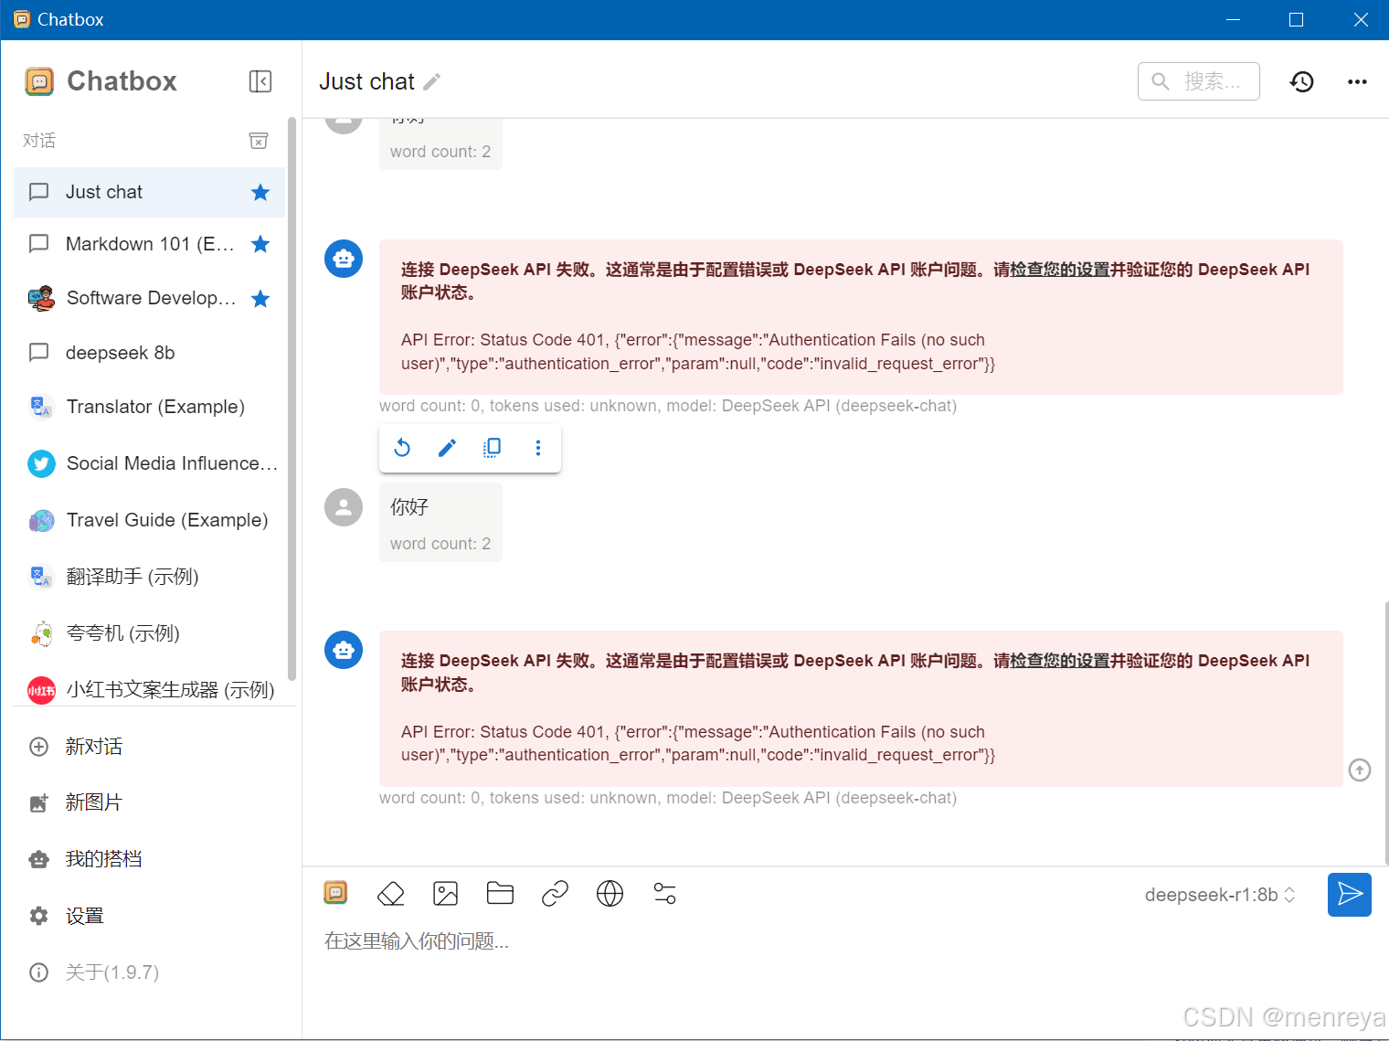This screenshot has width=1389, height=1041.
Task: Click the user avatar beside 你好 message
Action: tap(344, 507)
